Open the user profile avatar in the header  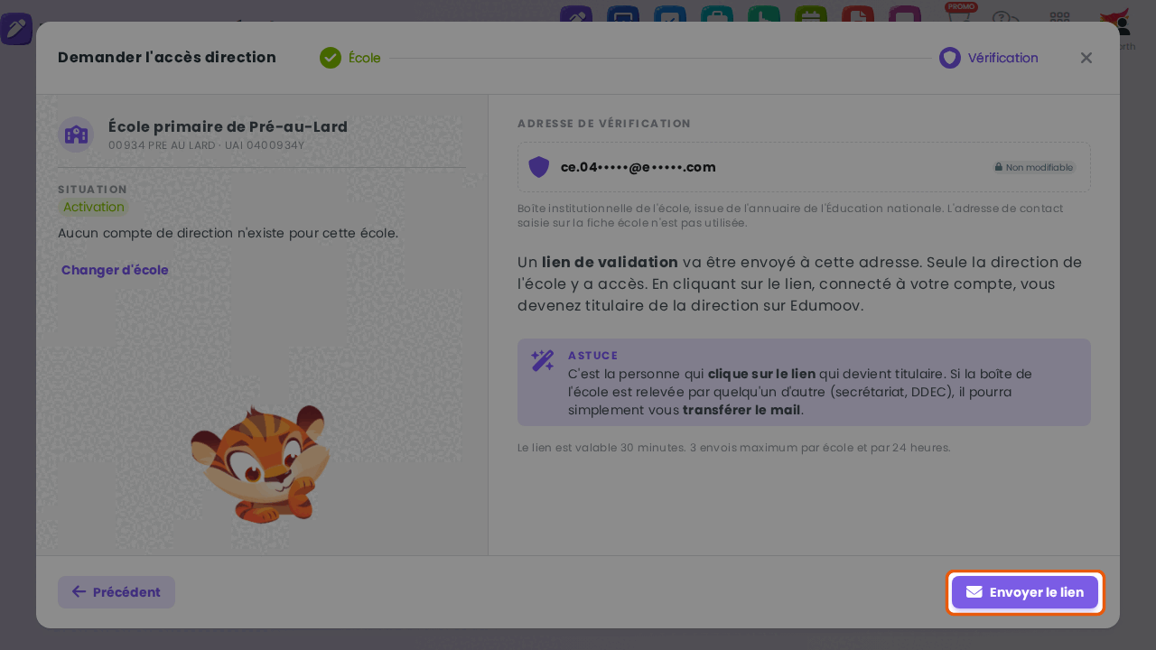[x=1117, y=22]
